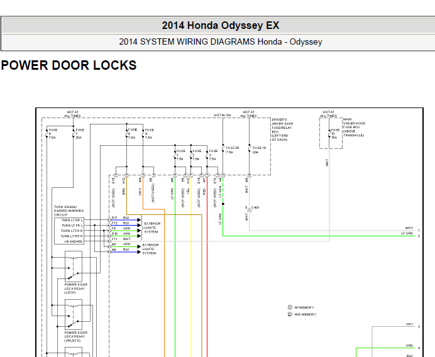Click the 'GRY' label at wire 3

(409, 324)
